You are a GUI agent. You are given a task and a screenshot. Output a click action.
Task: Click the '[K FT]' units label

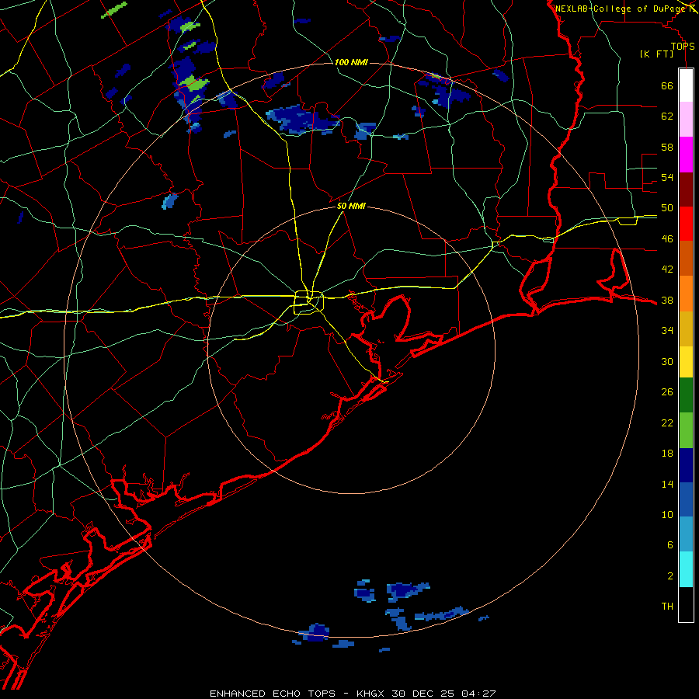pyautogui.click(x=657, y=54)
